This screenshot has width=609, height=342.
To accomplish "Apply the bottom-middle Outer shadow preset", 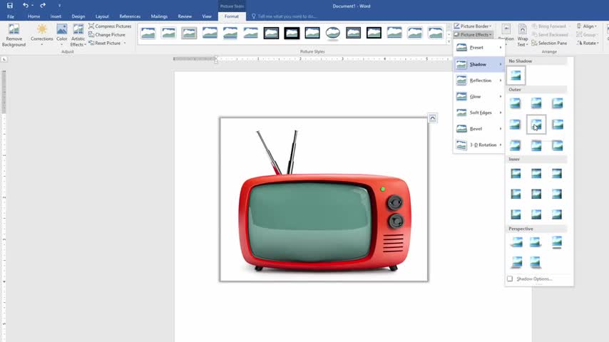I will click(x=536, y=145).
